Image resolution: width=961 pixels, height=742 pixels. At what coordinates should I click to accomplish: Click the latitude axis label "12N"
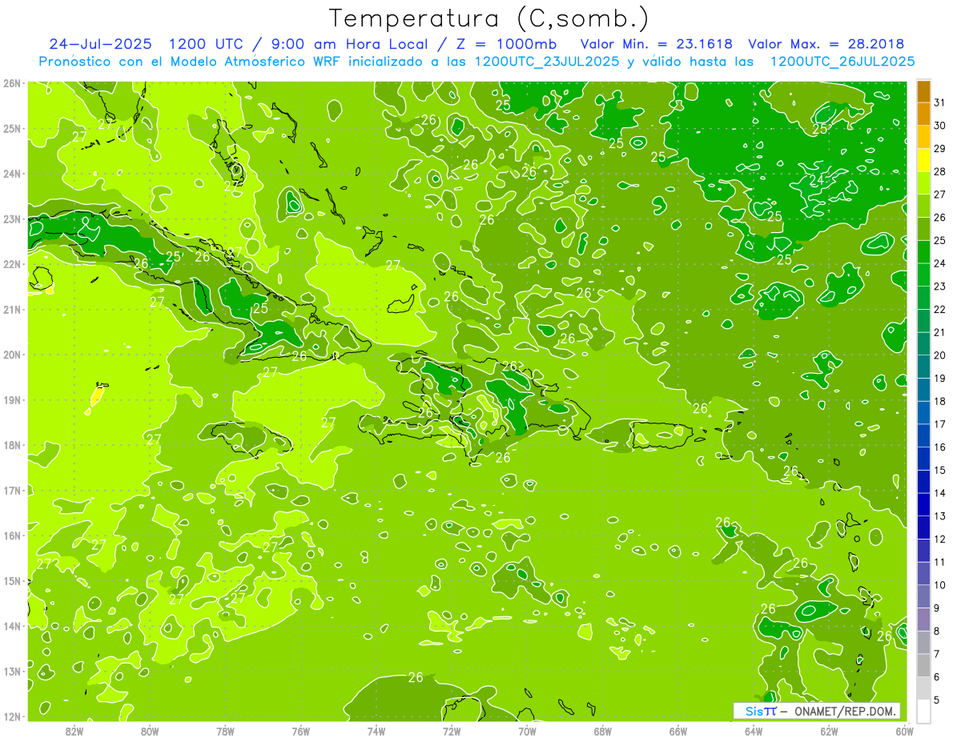(x=11, y=716)
